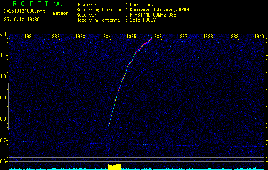Click the 0.7 frequency axis label
The width and height of the screenshot is (268, 170).
(4, 140)
